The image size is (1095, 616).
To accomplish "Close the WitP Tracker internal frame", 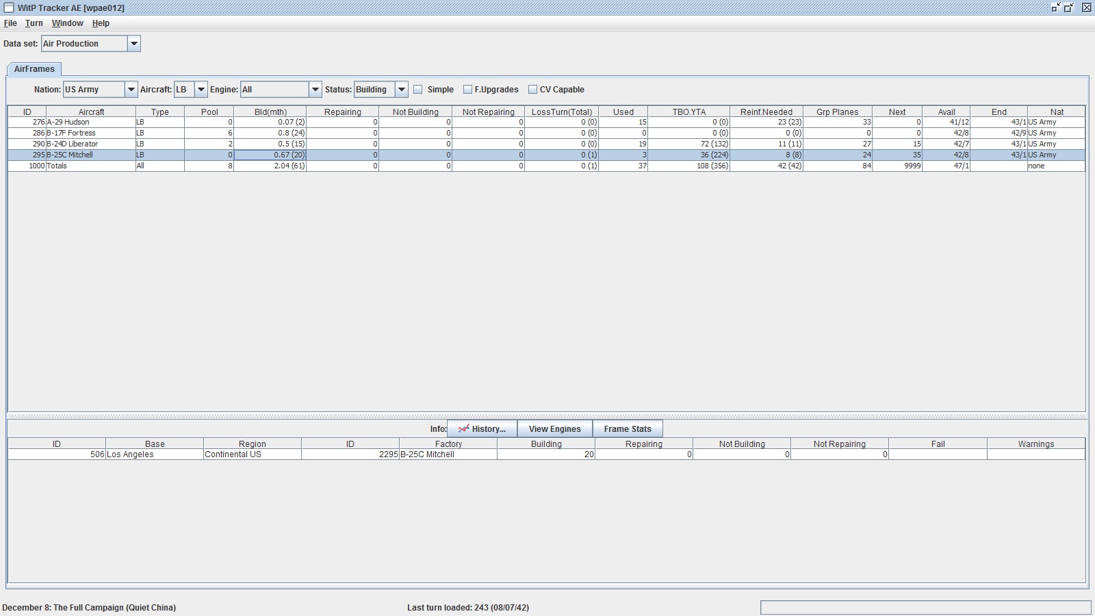I will click(1086, 8).
